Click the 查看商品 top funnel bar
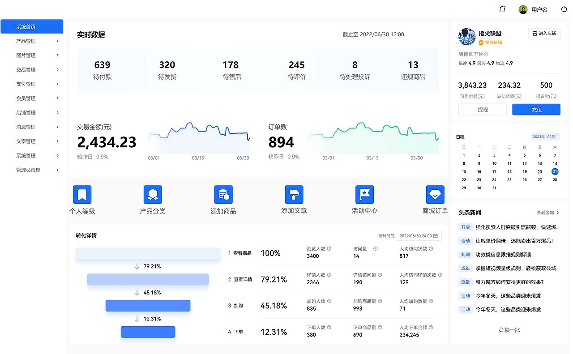The width and height of the screenshot is (573, 354). coord(148,253)
